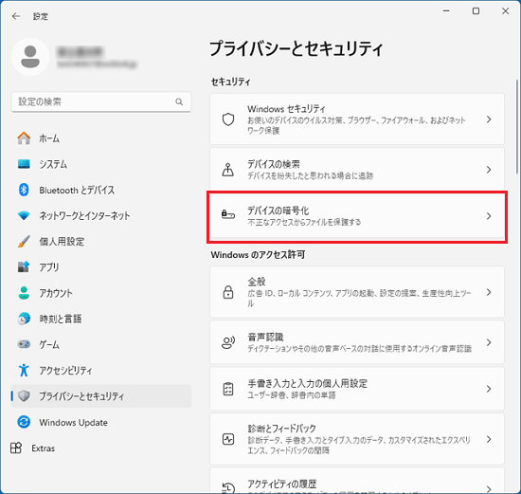Minimize the 設定 window
This screenshot has width=521, height=494.
pyautogui.click(x=446, y=11)
